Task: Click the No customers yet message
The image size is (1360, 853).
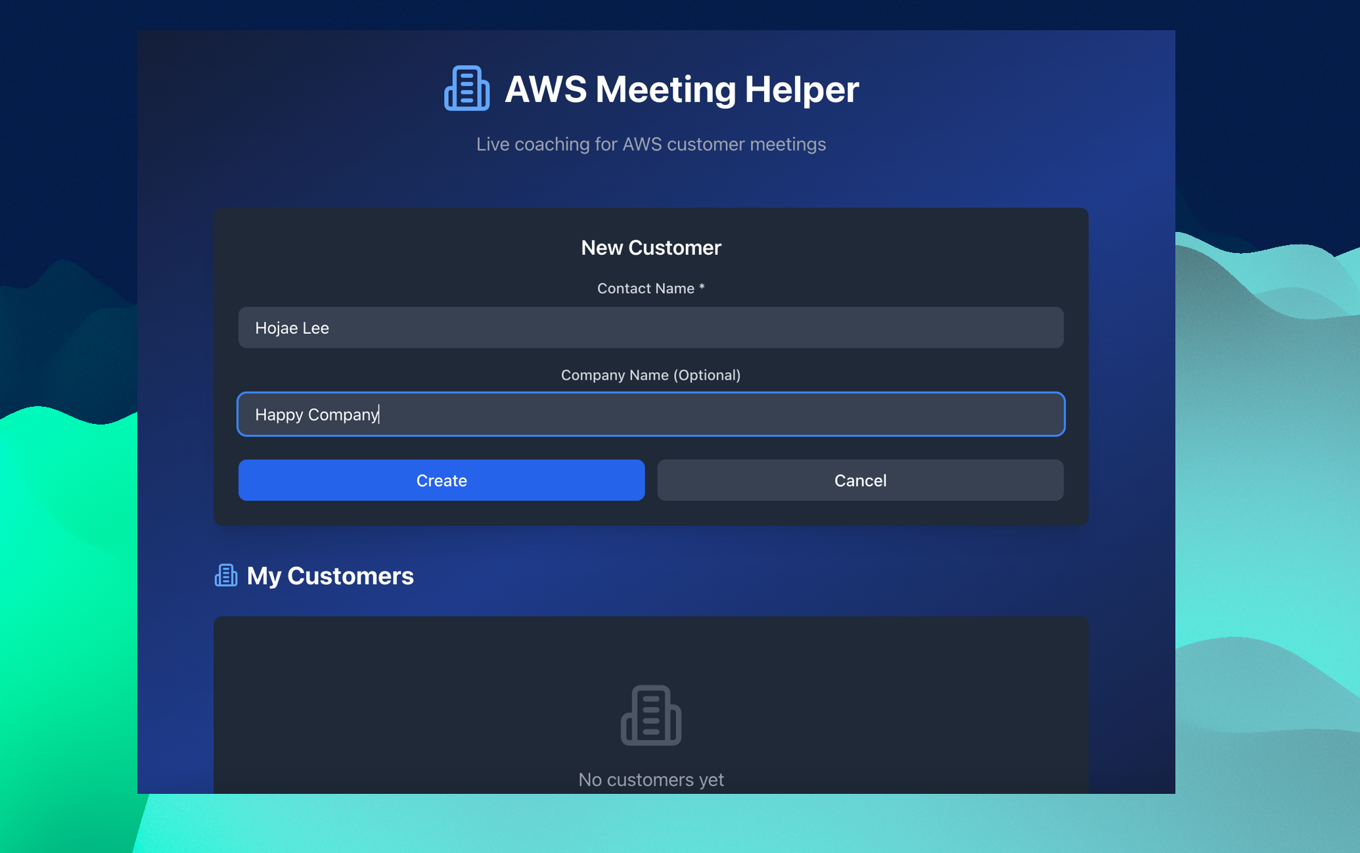Action: click(650, 779)
